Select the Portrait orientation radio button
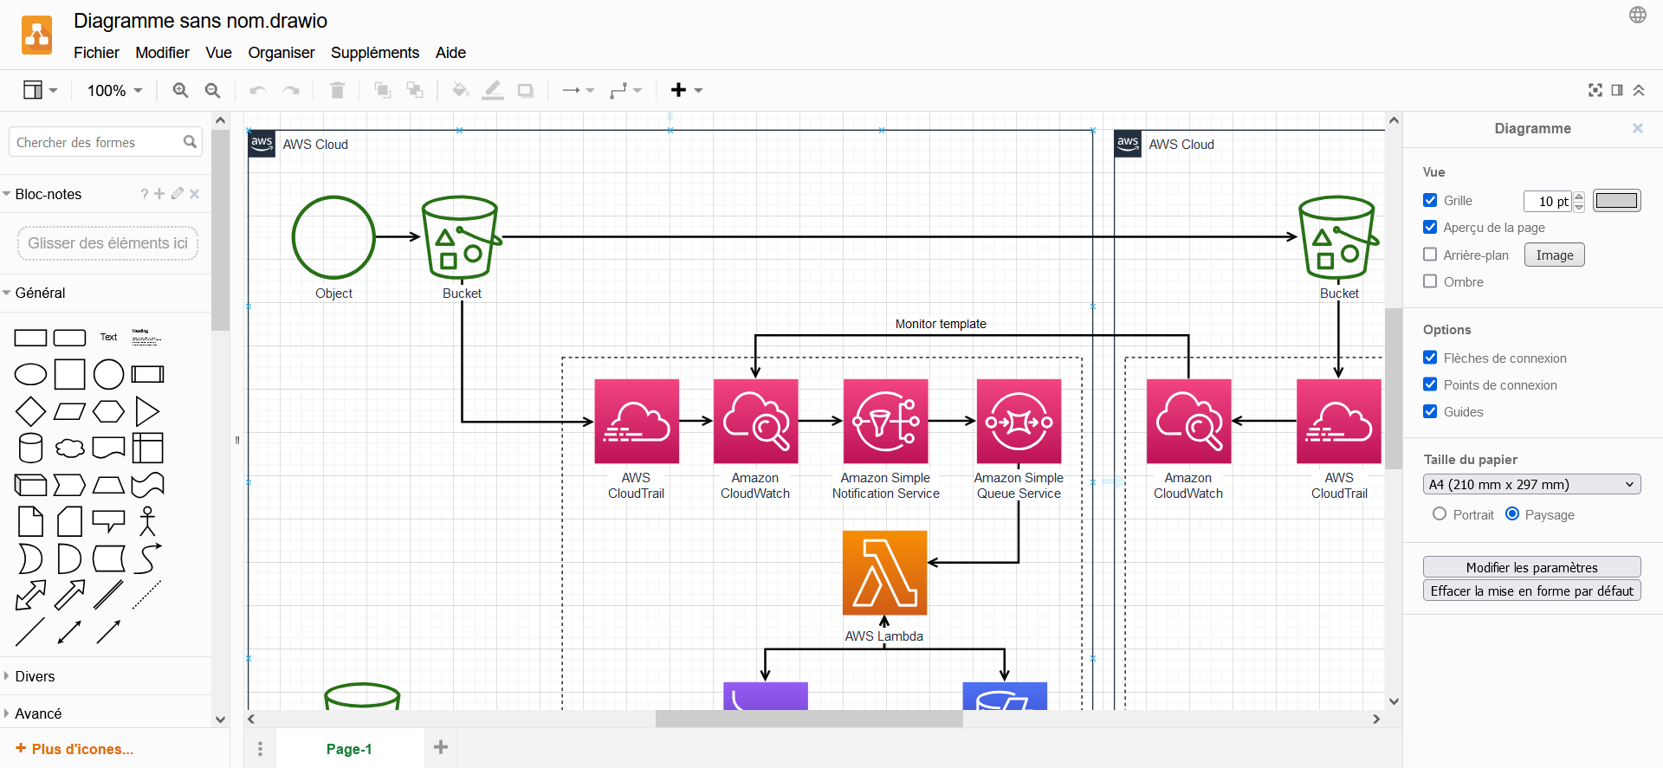This screenshot has width=1663, height=768. pos(1440,514)
